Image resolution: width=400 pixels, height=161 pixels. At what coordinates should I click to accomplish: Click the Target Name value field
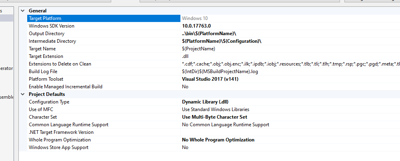click(198, 49)
